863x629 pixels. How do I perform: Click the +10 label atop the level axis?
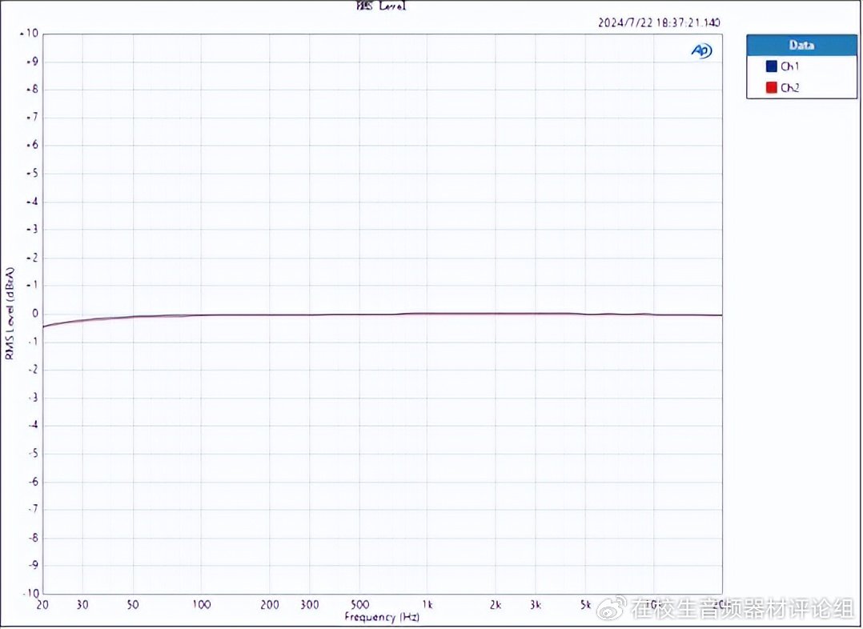pyautogui.click(x=30, y=34)
